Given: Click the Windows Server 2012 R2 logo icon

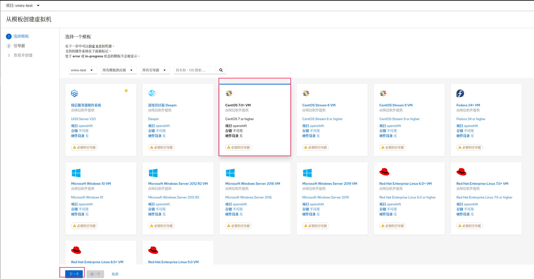Looking at the screenshot, I should pyautogui.click(x=153, y=173).
